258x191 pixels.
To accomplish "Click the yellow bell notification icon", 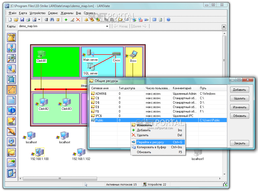I will click(86, 20).
